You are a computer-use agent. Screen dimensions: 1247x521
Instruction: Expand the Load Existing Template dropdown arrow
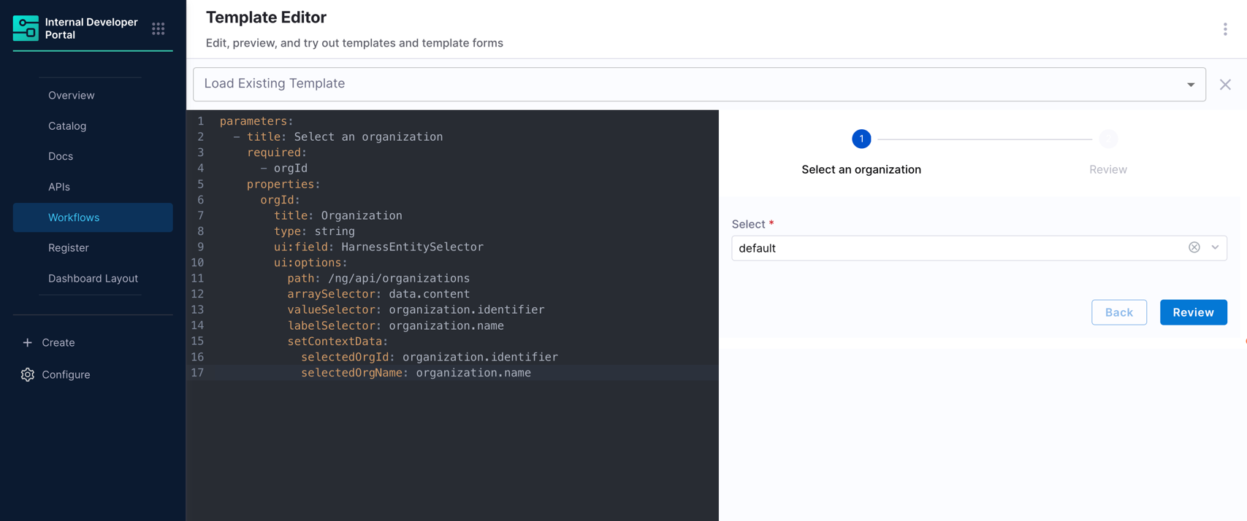click(x=1191, y=85)
